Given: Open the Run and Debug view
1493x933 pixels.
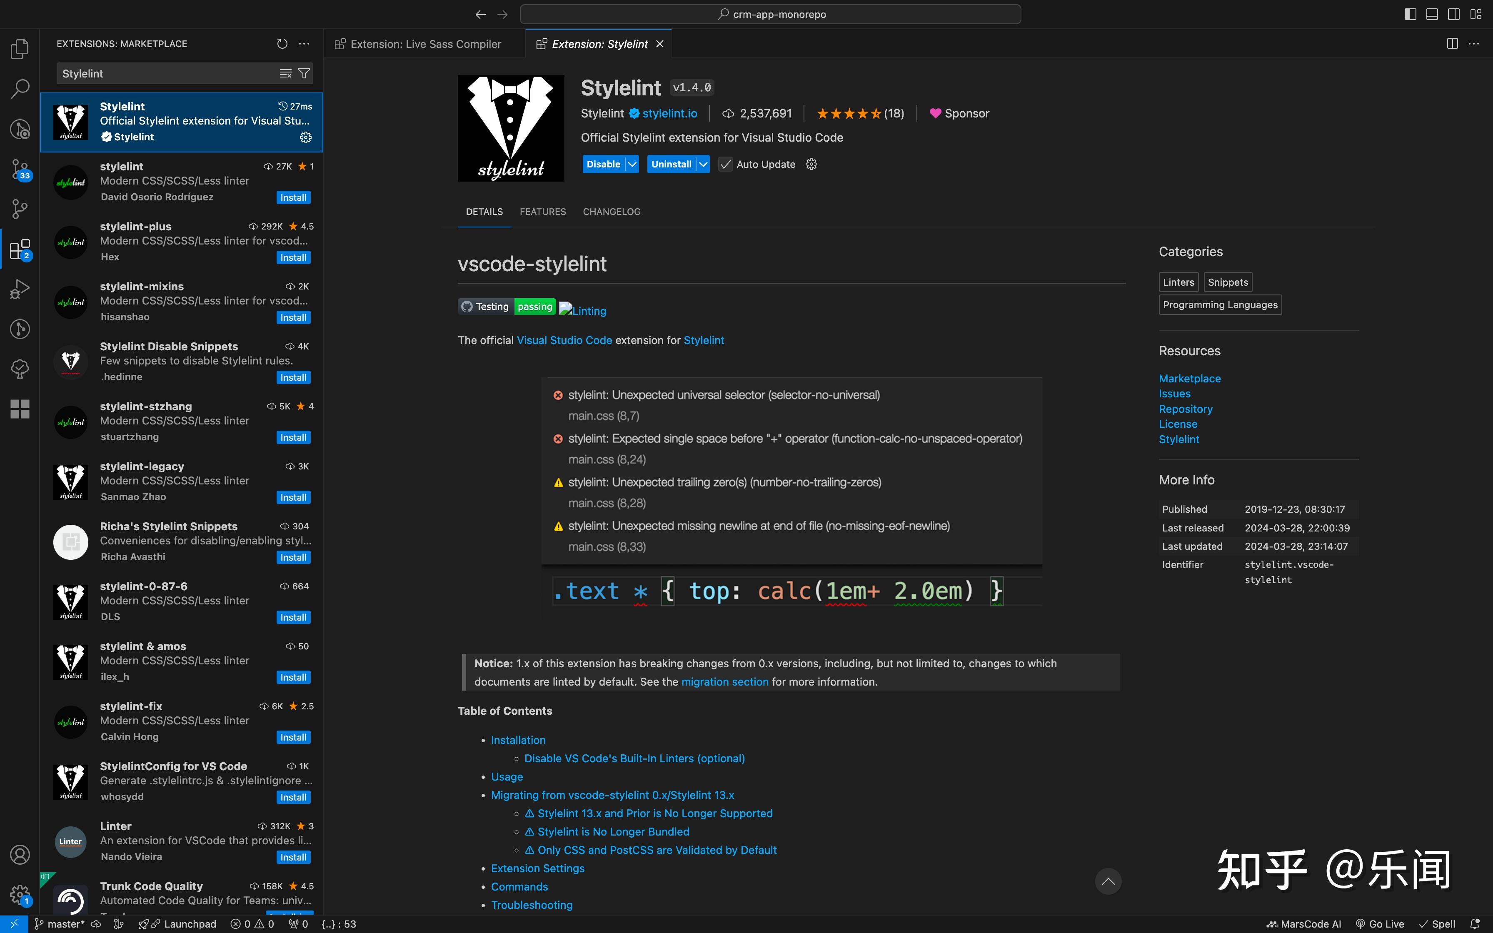Looking at the screenshot, I should 20,288.
